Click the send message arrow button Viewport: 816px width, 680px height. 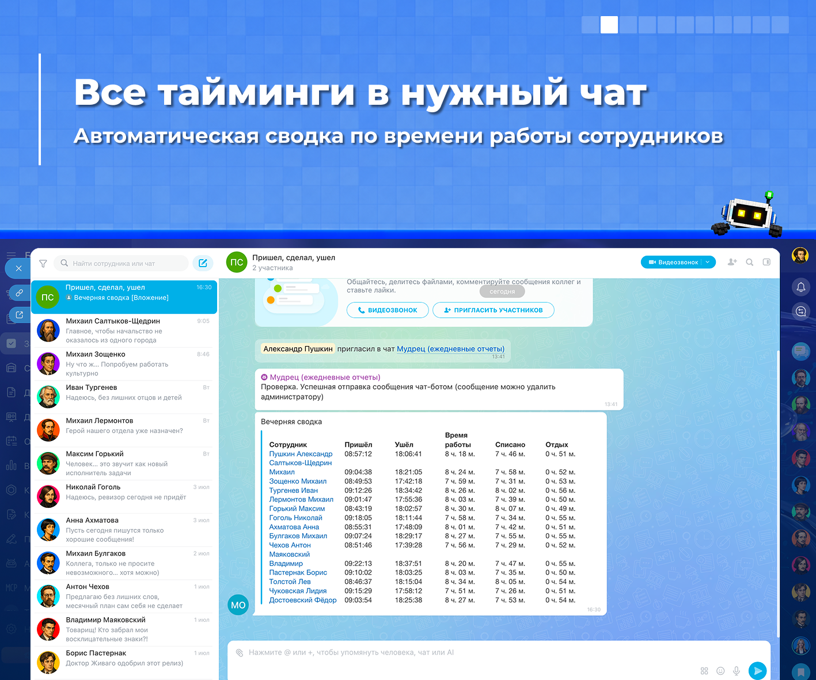pyautogui.click(x=757, y=671)
